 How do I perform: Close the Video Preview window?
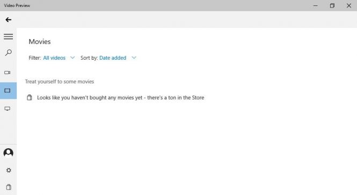pos(349,6)
